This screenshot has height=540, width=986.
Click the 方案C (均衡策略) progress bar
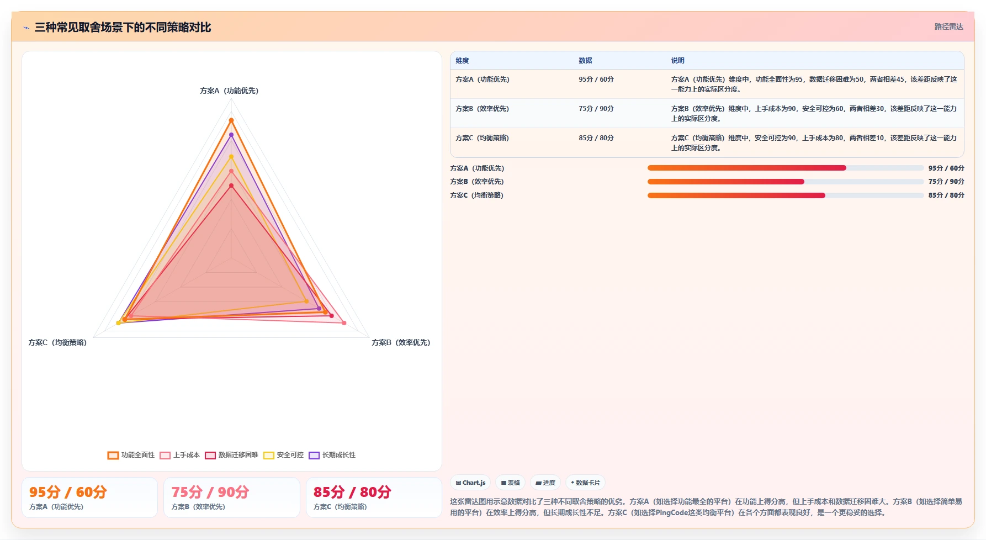(785, 195)
